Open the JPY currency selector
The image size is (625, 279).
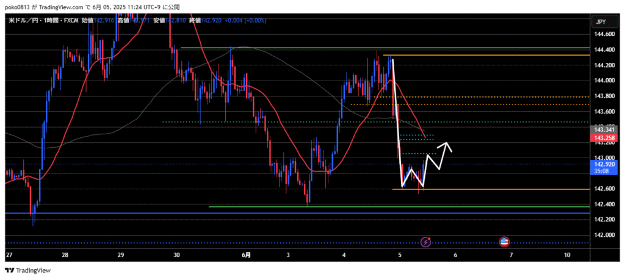[x=601, y=21]
